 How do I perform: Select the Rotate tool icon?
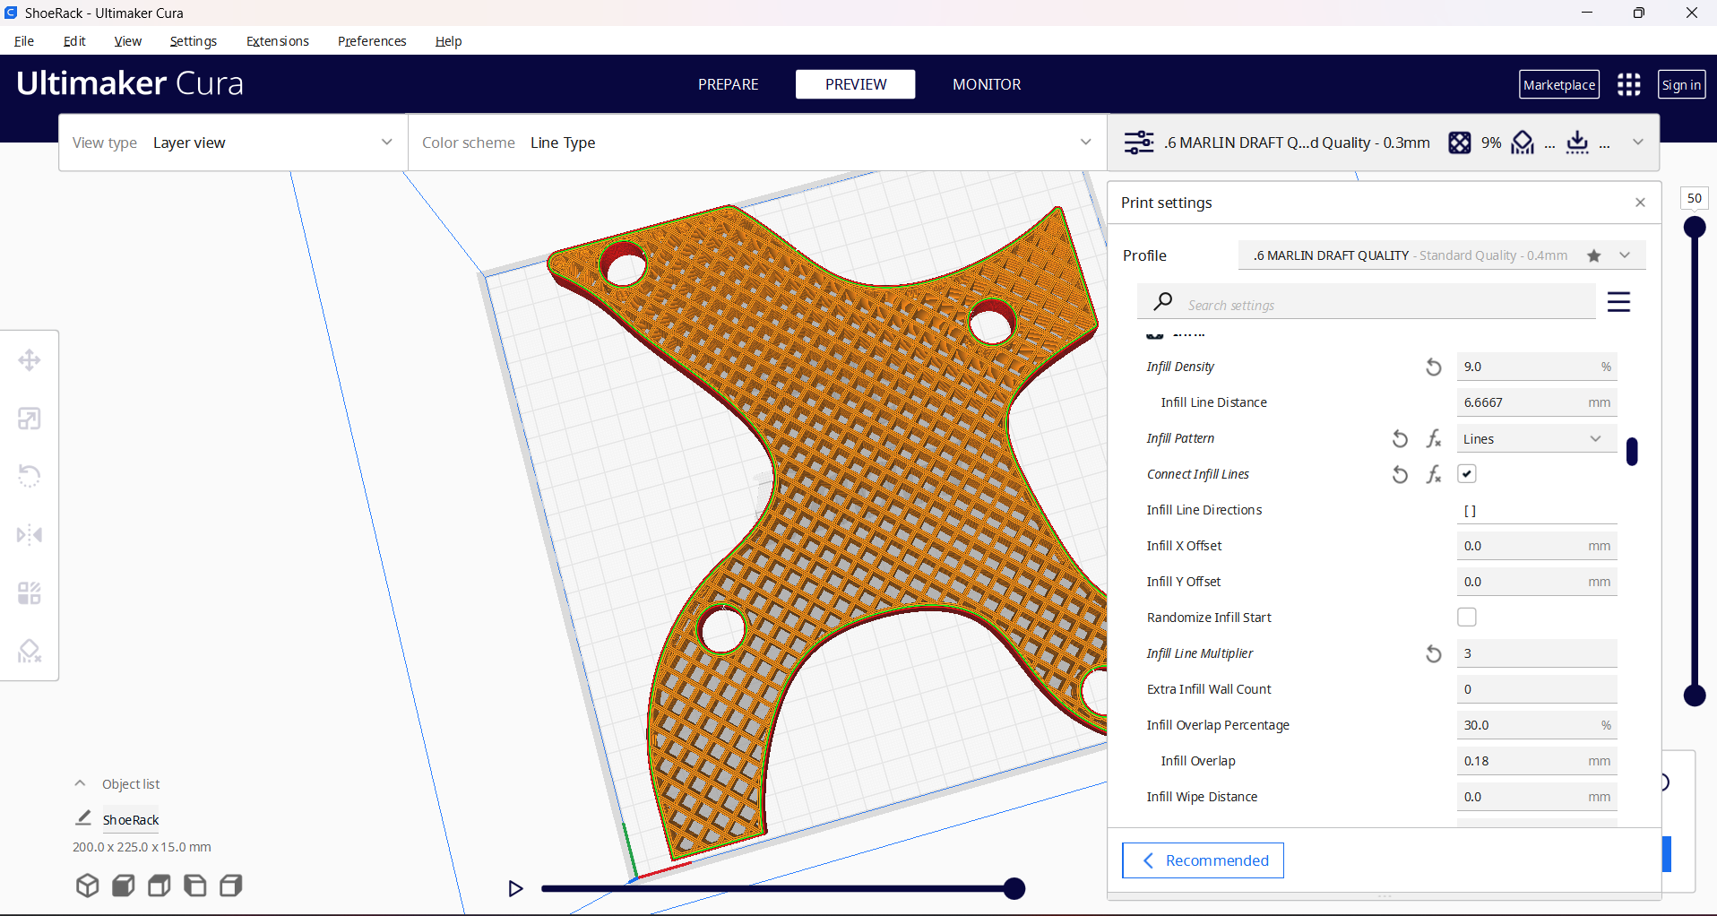pyautogui.click(x=30, y=476)
